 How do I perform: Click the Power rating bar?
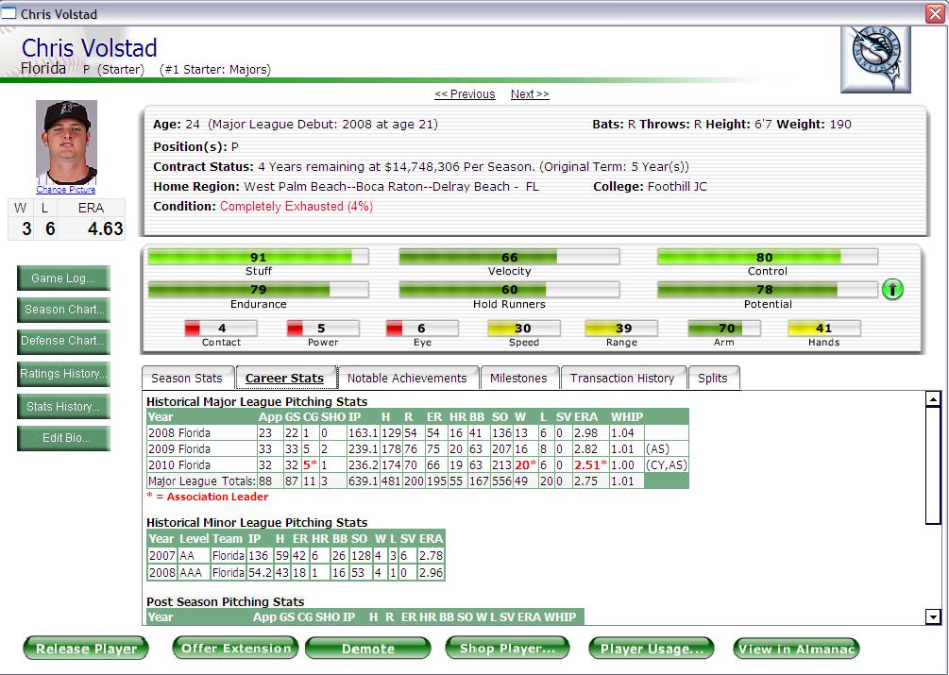pos(323,329)
